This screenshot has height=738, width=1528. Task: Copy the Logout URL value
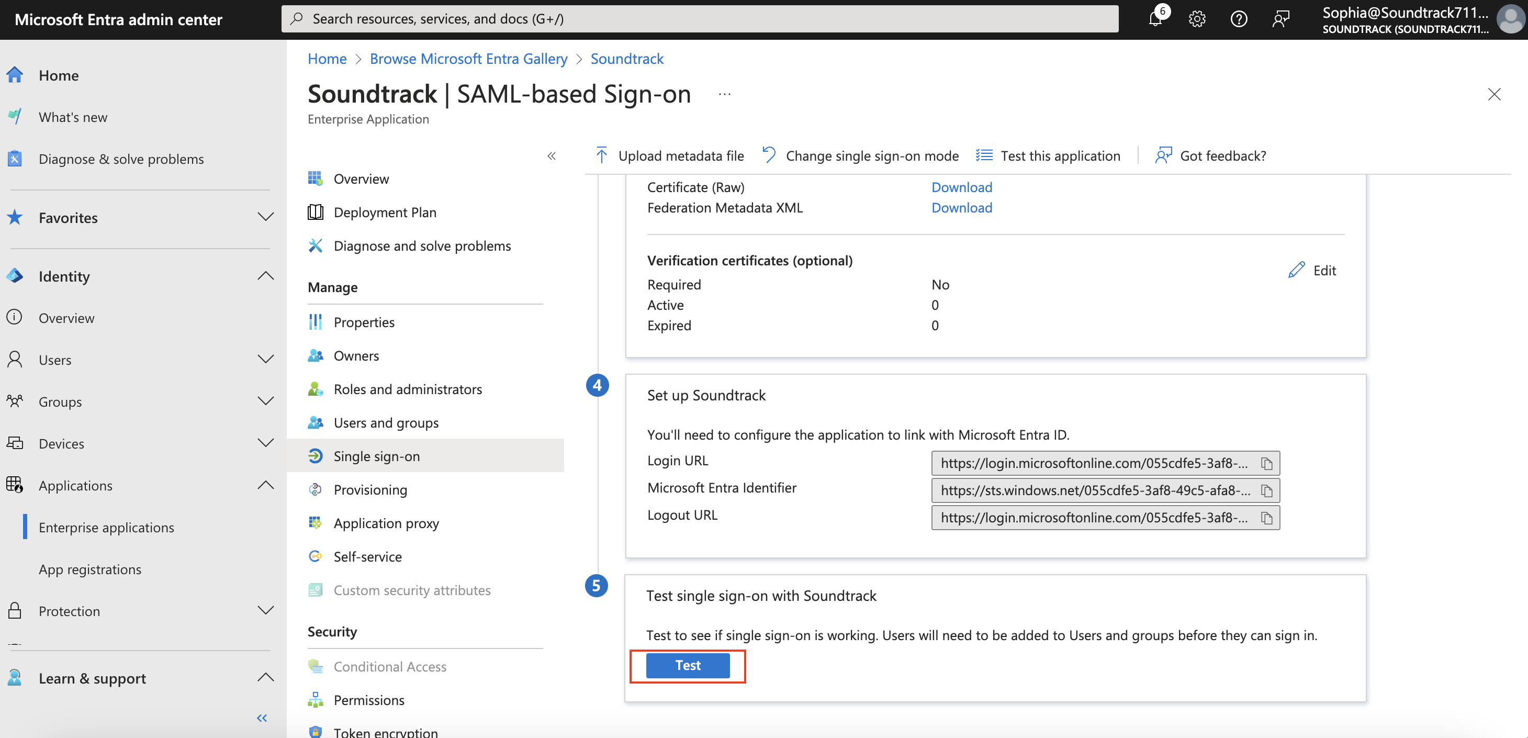pyautogui.click(x=1266, y=518)
